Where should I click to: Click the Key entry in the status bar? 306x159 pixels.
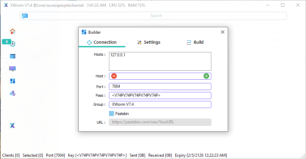click(x=97, y=155)
